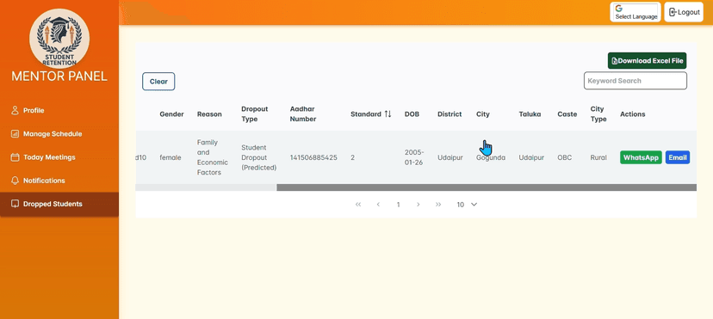Click the MENTOR PANEL heading
Viewport: 713px width, 319px height.
pyautogui.click(x=59, y=77)
